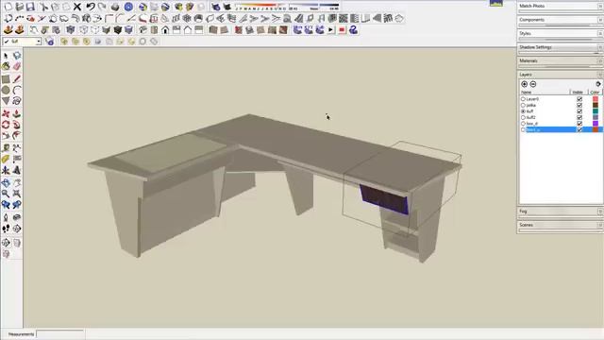The width and height of the screenshot is (604, 340).
Task: Click the Color column header
Action: click(596, 93)
